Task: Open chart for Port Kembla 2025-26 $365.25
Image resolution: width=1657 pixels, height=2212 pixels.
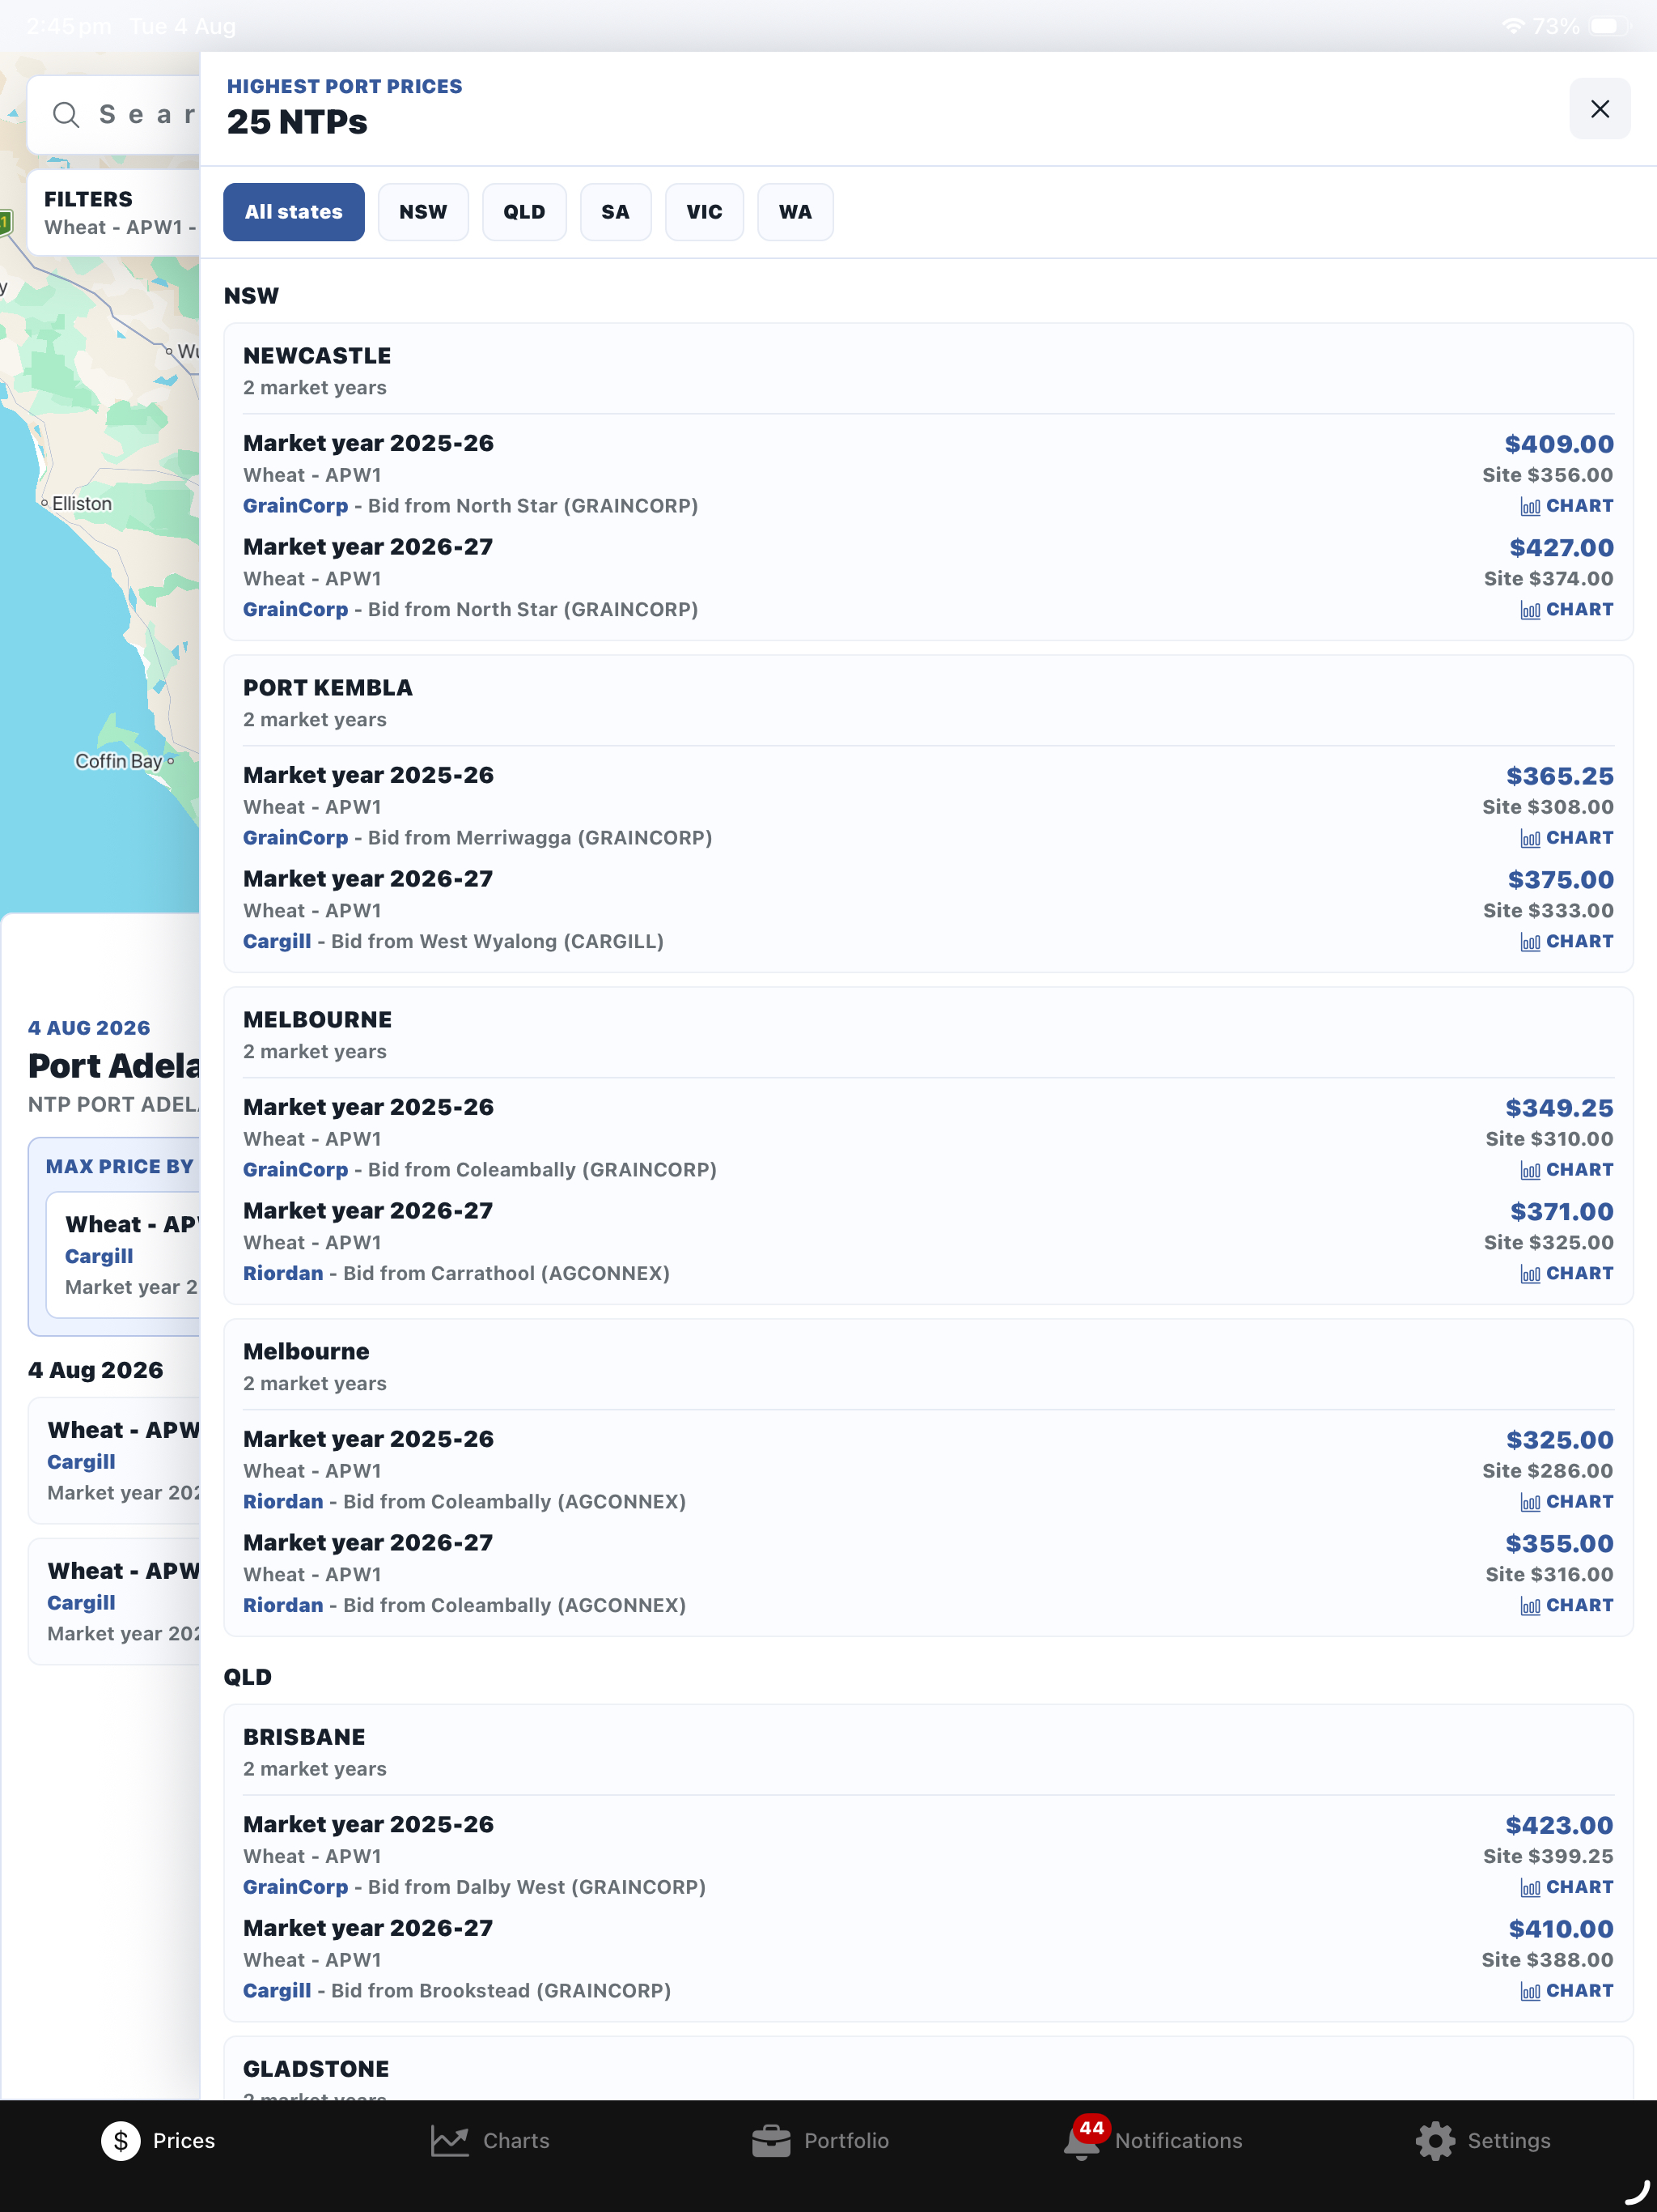Action: (x=1566, y=838)
